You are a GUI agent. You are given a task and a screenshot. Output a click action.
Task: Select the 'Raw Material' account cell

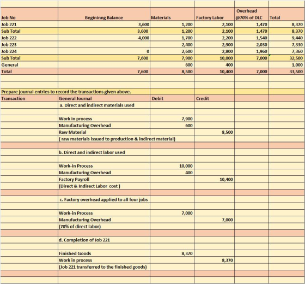coord(104,132)
